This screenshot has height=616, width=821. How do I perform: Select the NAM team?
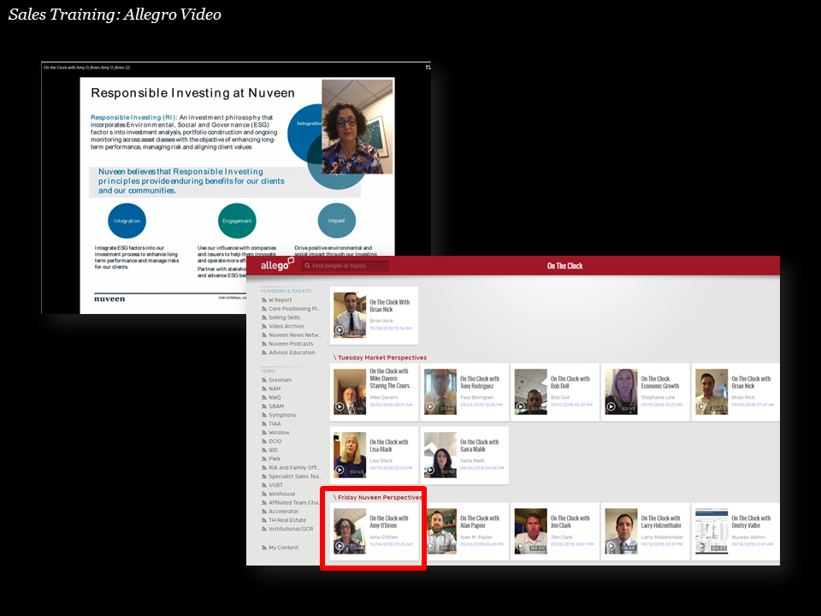click(x=275, y=388)
